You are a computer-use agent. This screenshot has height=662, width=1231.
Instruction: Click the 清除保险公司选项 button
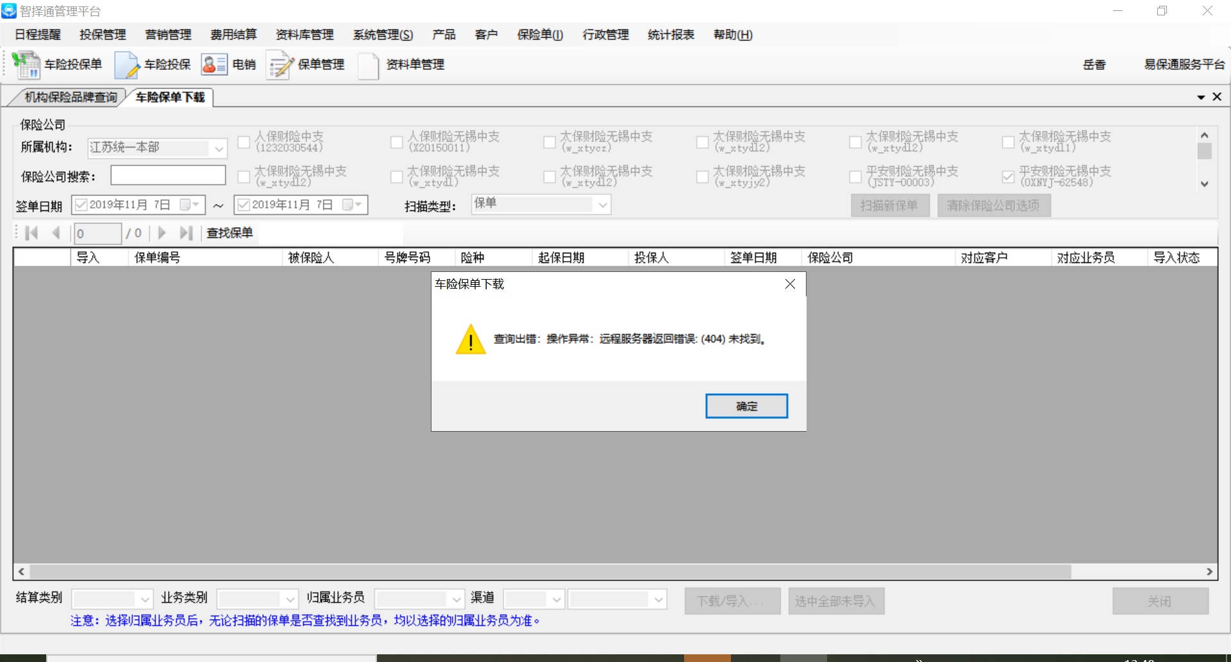click(994, 205)
